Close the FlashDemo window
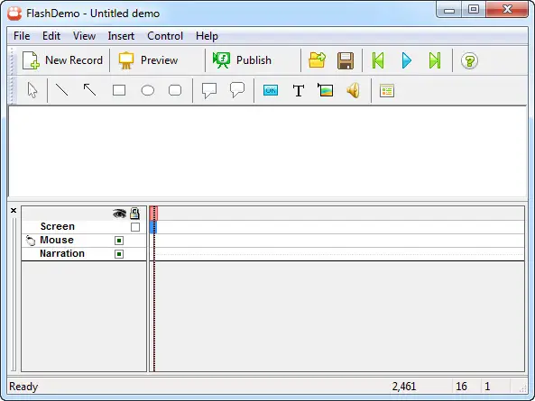The image size is (535, 401). pos(507,10)
